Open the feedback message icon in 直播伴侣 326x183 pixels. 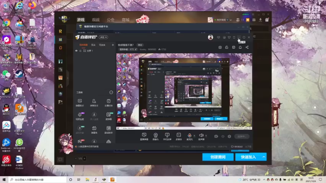[218, 37]
